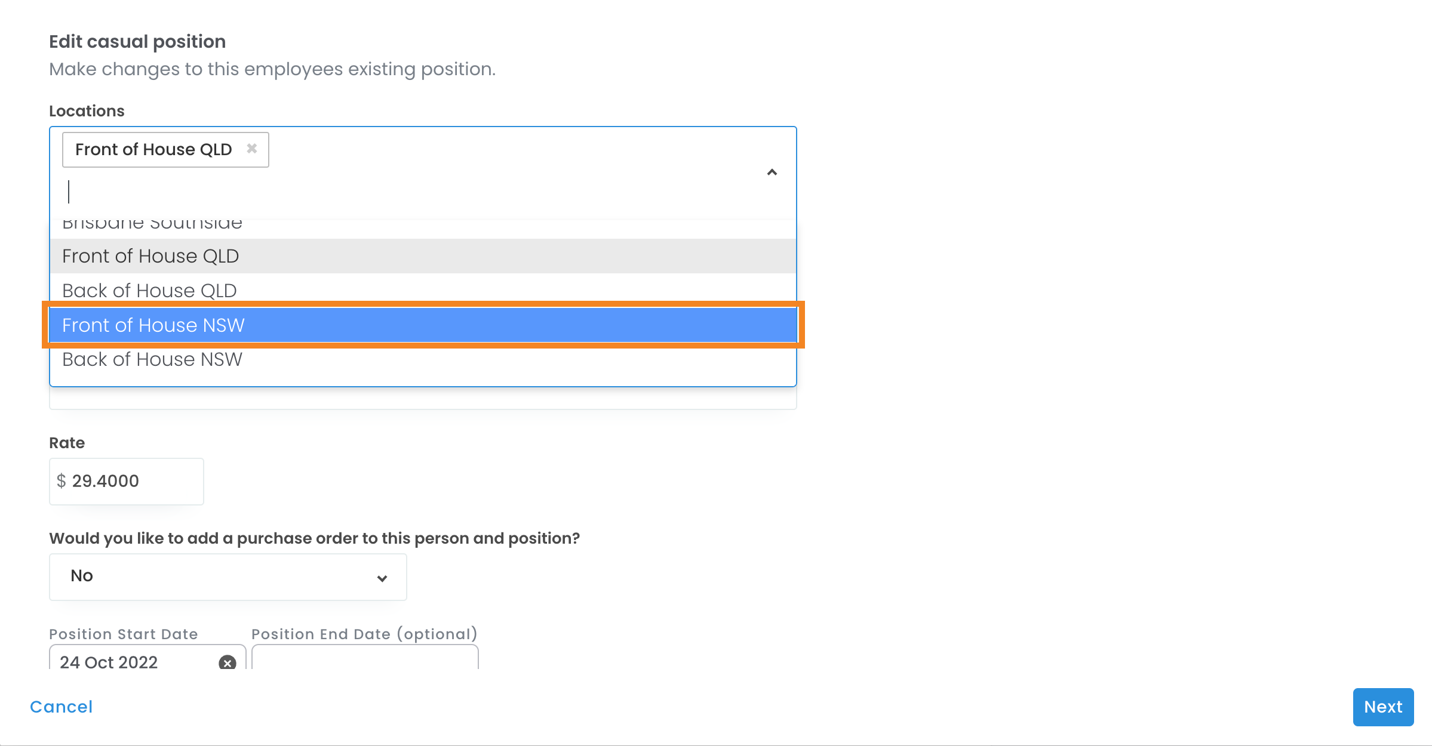Click the Locations field label
This screenshot has height=746, width=1432.
click(87, 111)
